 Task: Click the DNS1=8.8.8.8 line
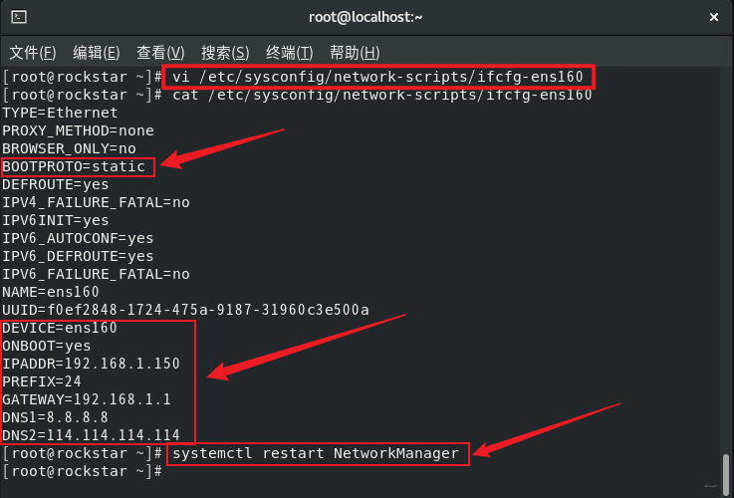coord(56,417)
